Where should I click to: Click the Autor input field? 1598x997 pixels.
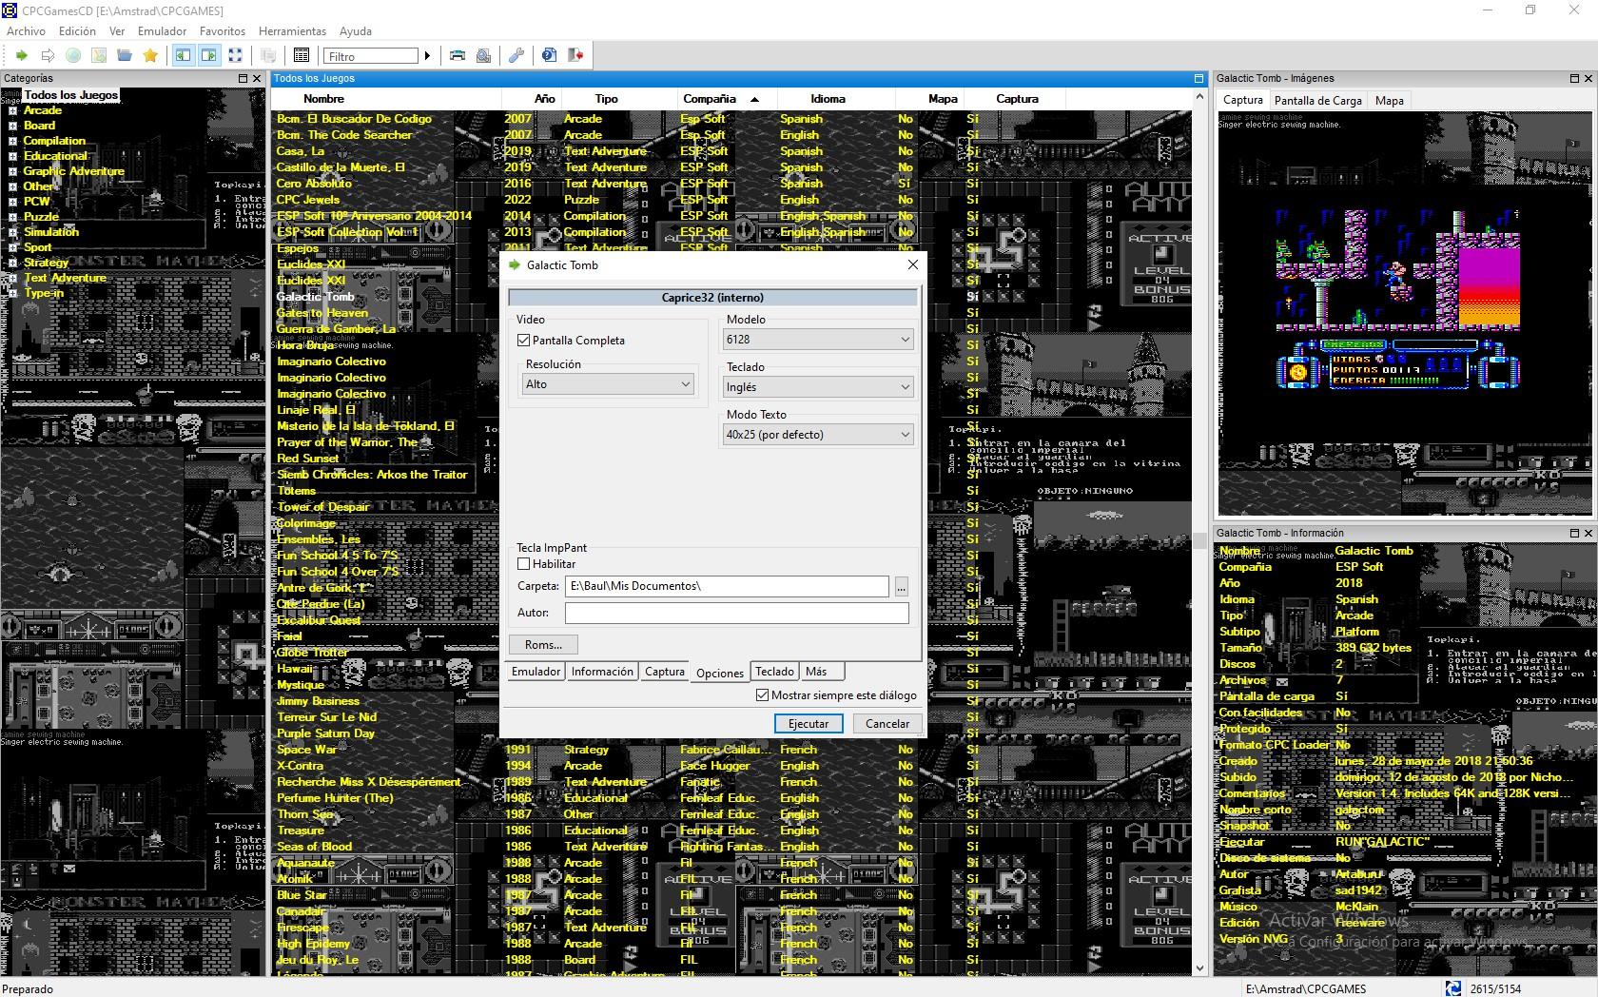(737, 613)
